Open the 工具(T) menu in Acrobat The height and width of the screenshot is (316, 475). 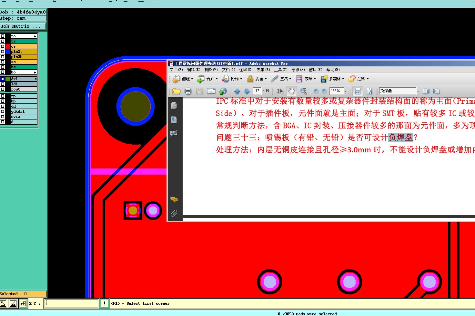click(281, 70)
